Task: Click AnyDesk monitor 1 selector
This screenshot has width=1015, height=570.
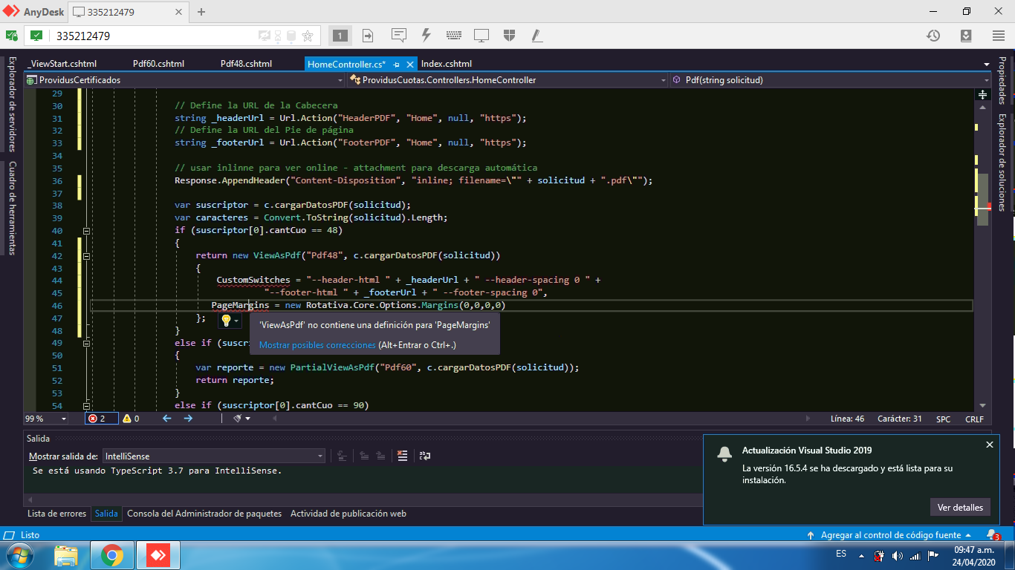Action: click(340, 35)
